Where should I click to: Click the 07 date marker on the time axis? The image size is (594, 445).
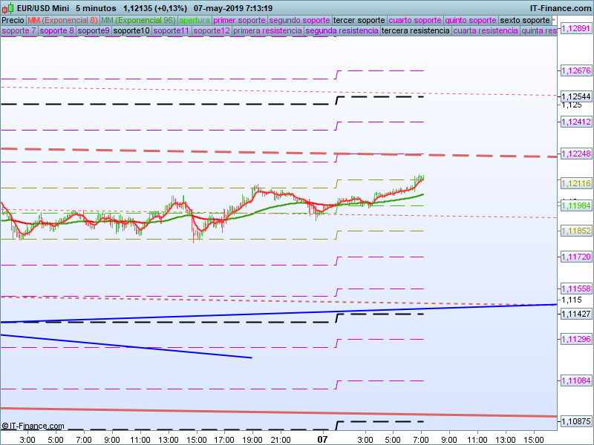322,439
